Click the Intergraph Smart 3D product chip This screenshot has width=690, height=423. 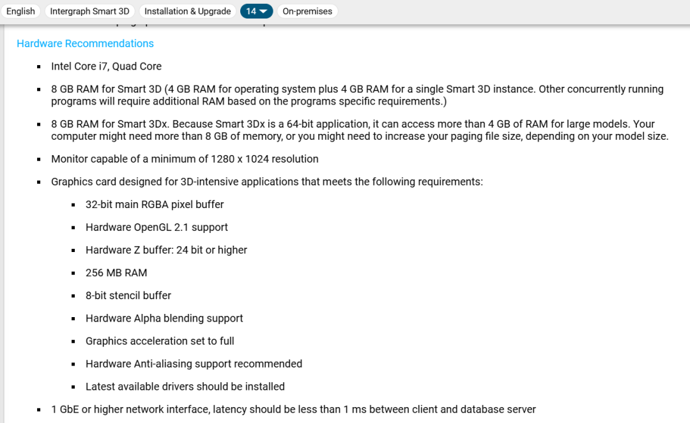pos(90,11)
